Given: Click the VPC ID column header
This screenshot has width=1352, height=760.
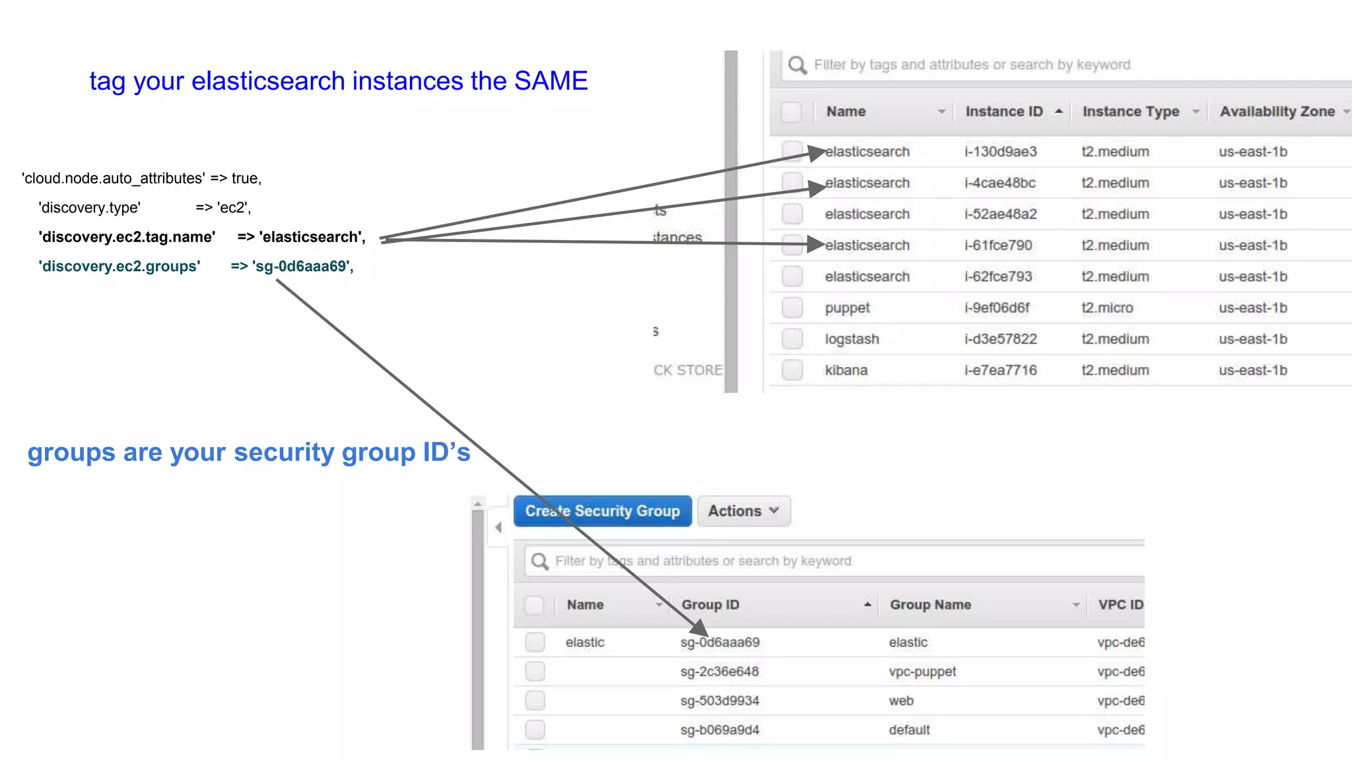Looking at the screenshot, I should point(1121,605).
